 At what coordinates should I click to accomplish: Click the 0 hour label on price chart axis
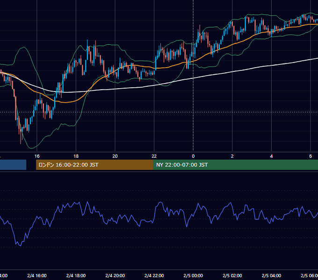(x=193, y=156)
